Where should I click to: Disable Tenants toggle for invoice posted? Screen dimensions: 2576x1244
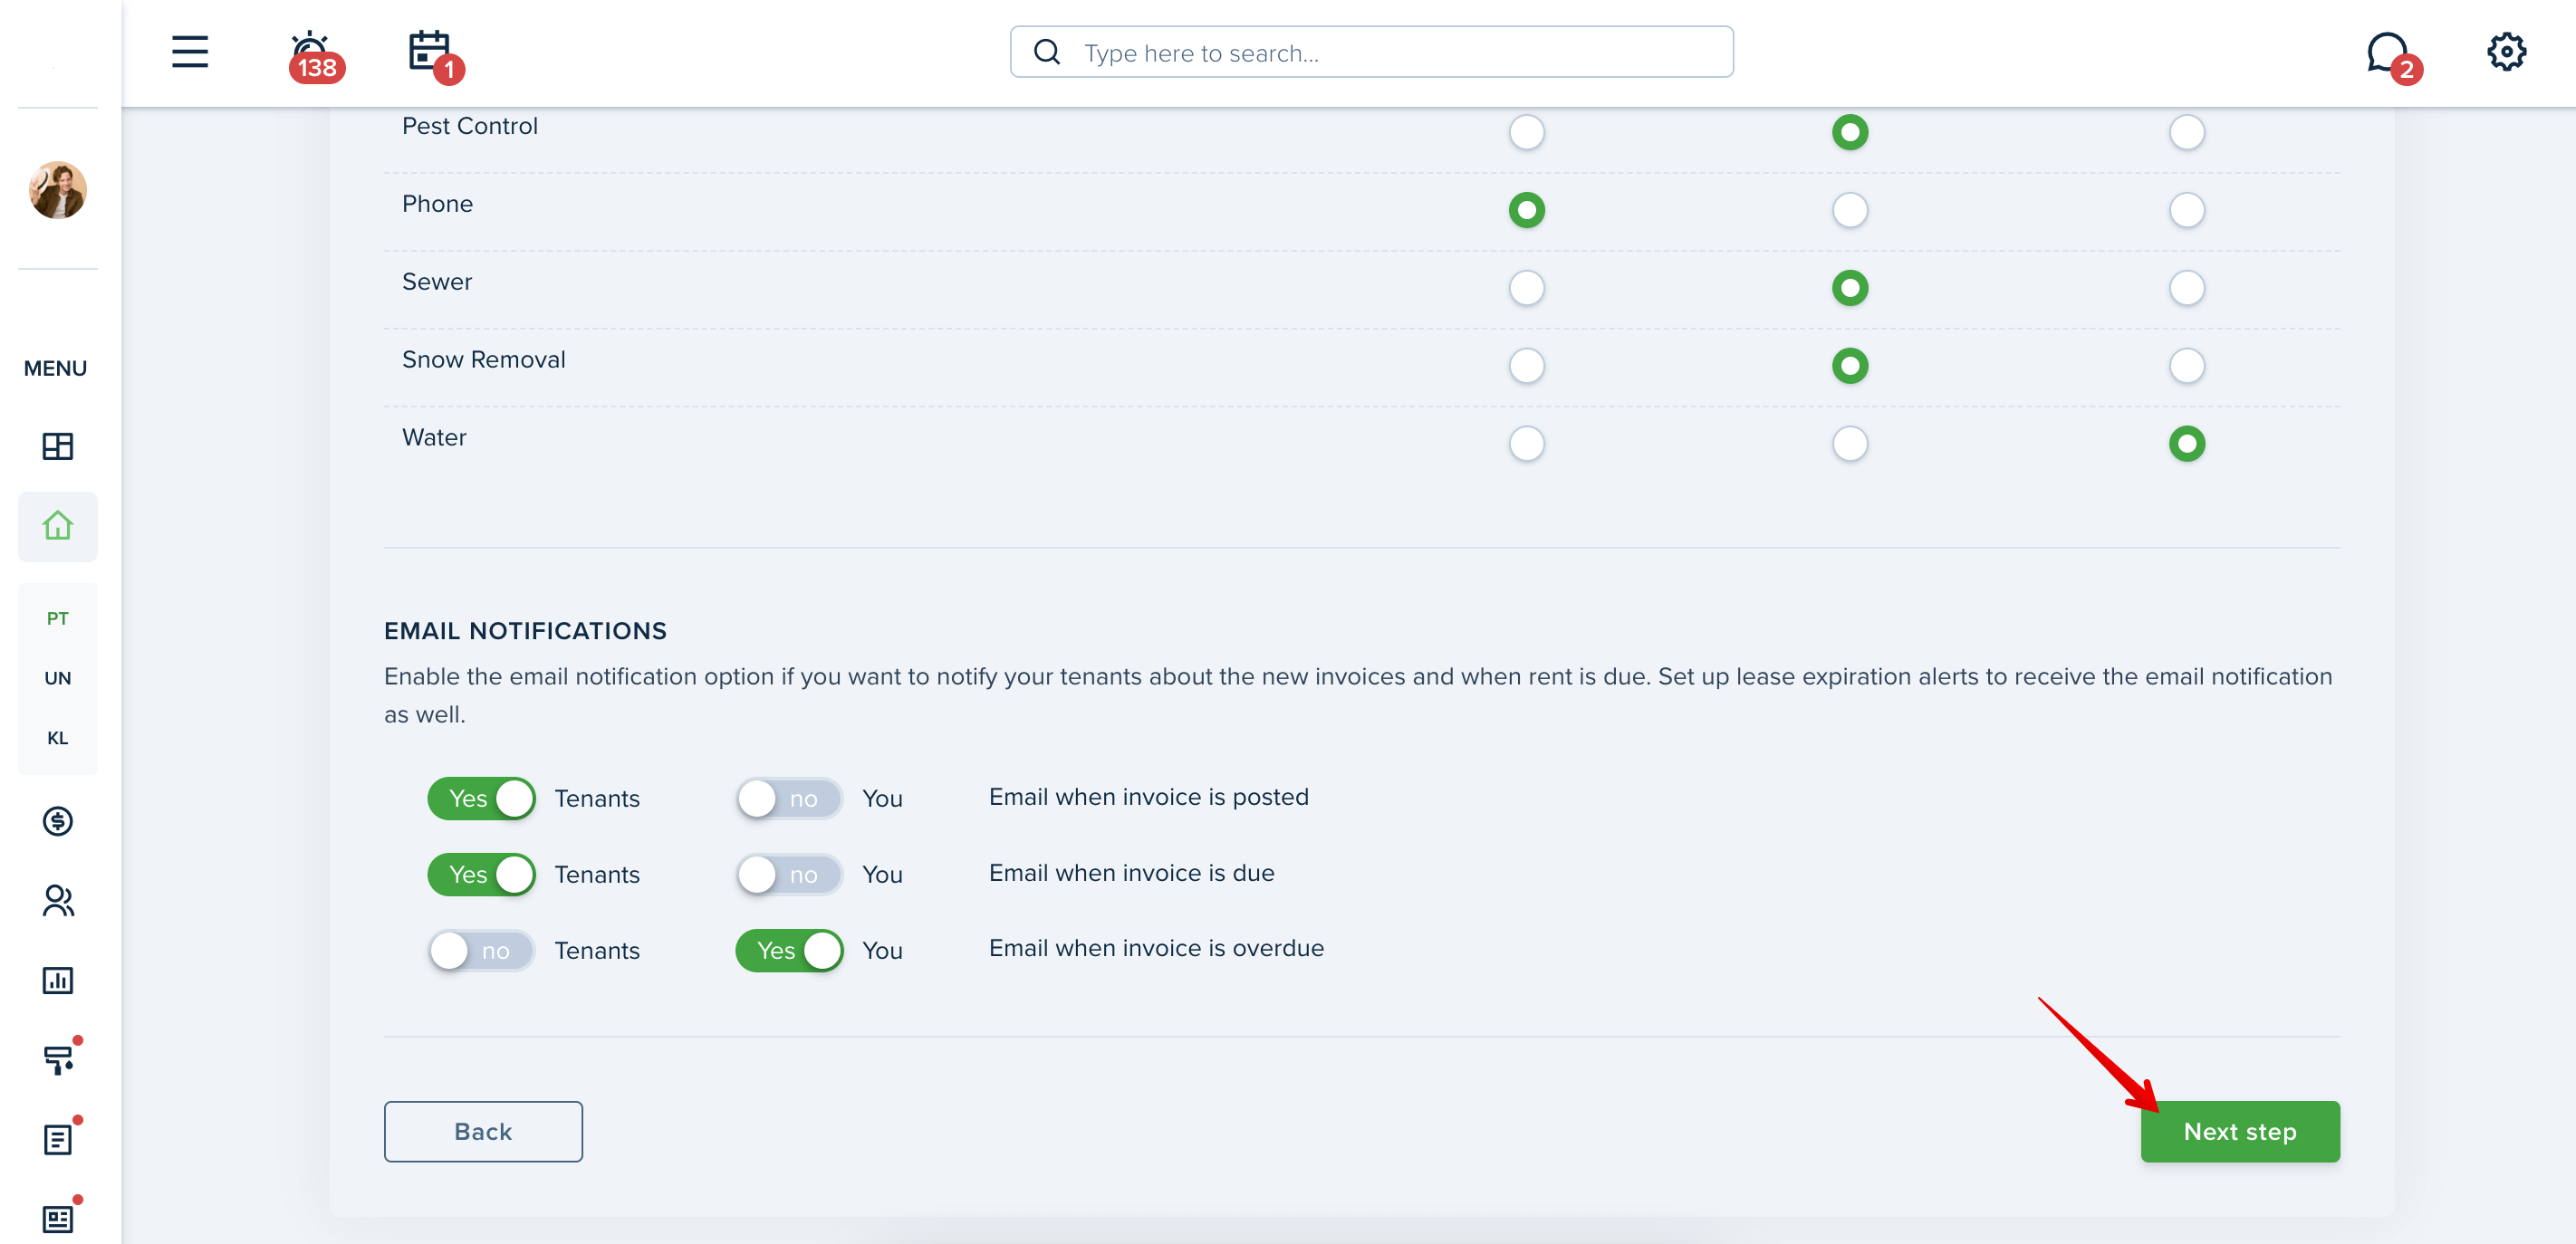tap(482, 799)
